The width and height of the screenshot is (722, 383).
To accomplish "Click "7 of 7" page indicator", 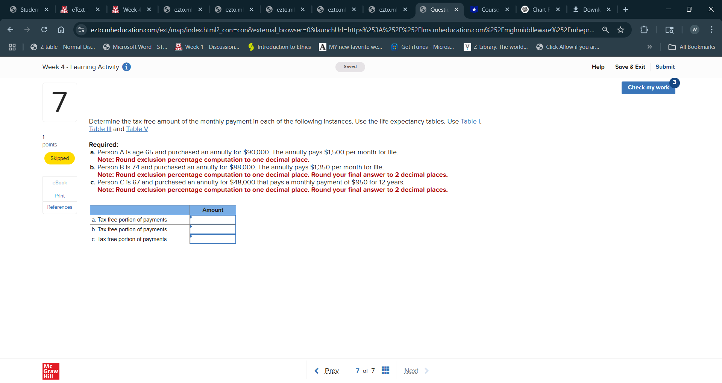I will pos(365,371).
